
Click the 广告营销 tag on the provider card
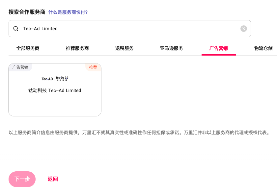click(x=20, y=67)
